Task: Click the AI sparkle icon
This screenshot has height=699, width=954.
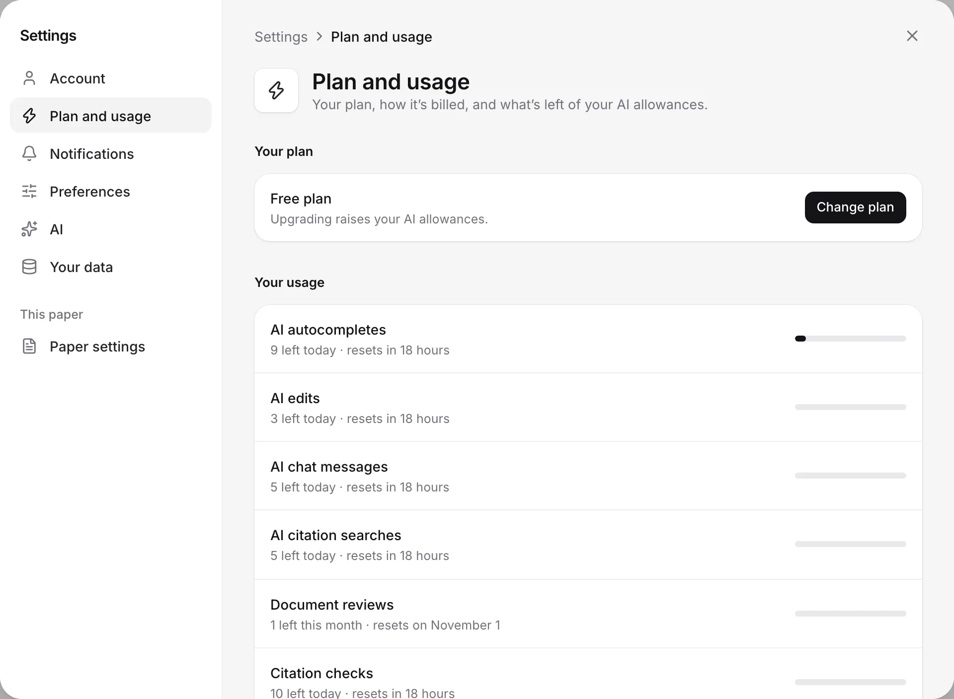Action: [x=29, y=229]
